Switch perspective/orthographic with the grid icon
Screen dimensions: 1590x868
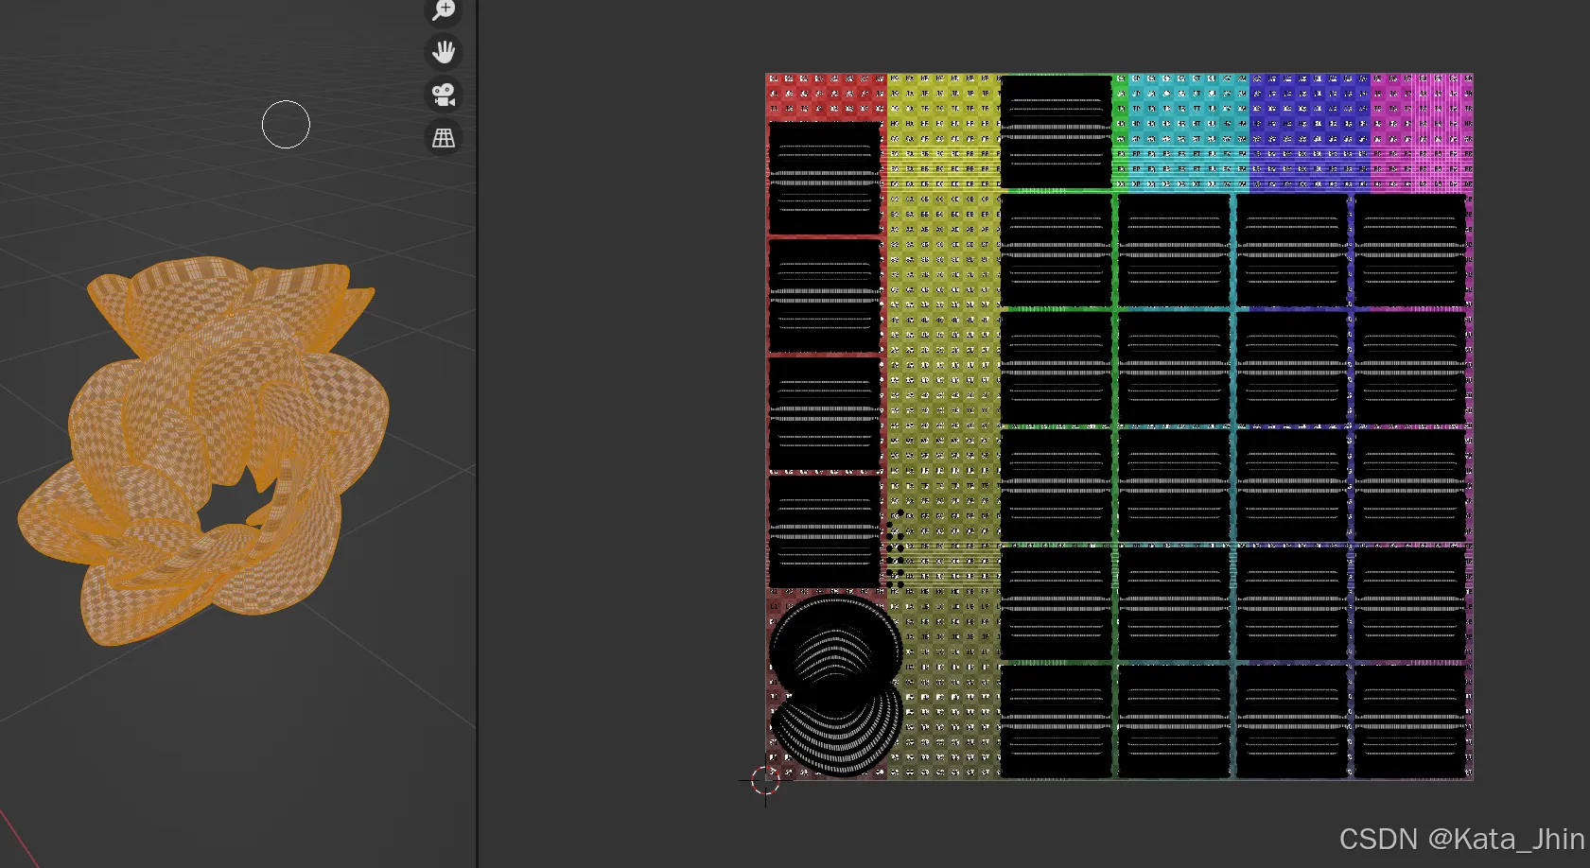pyautogui.click(x=444, y=138)
